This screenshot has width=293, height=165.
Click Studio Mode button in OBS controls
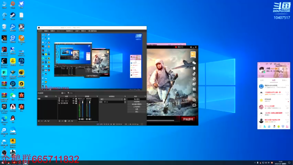point(137,107)
